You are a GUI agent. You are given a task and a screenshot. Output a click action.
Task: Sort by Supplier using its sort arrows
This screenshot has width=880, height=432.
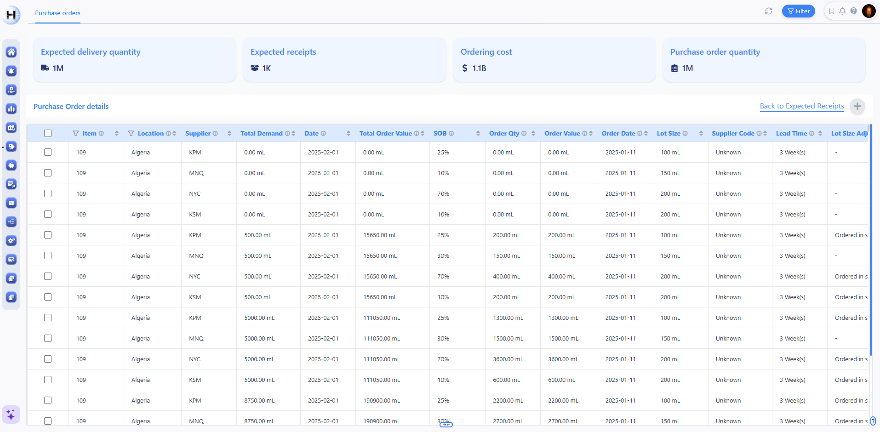click(229, 133)
